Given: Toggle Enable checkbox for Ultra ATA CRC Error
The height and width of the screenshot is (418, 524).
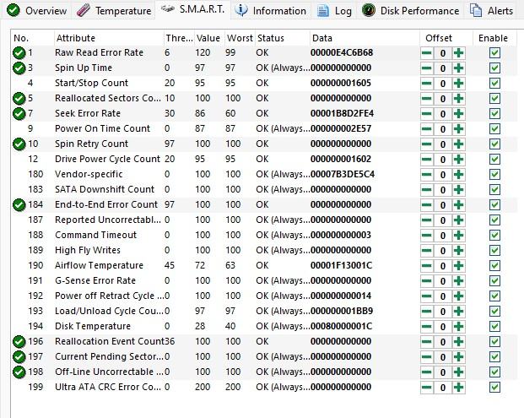Looking at the screenshot, I should [494, 388].
